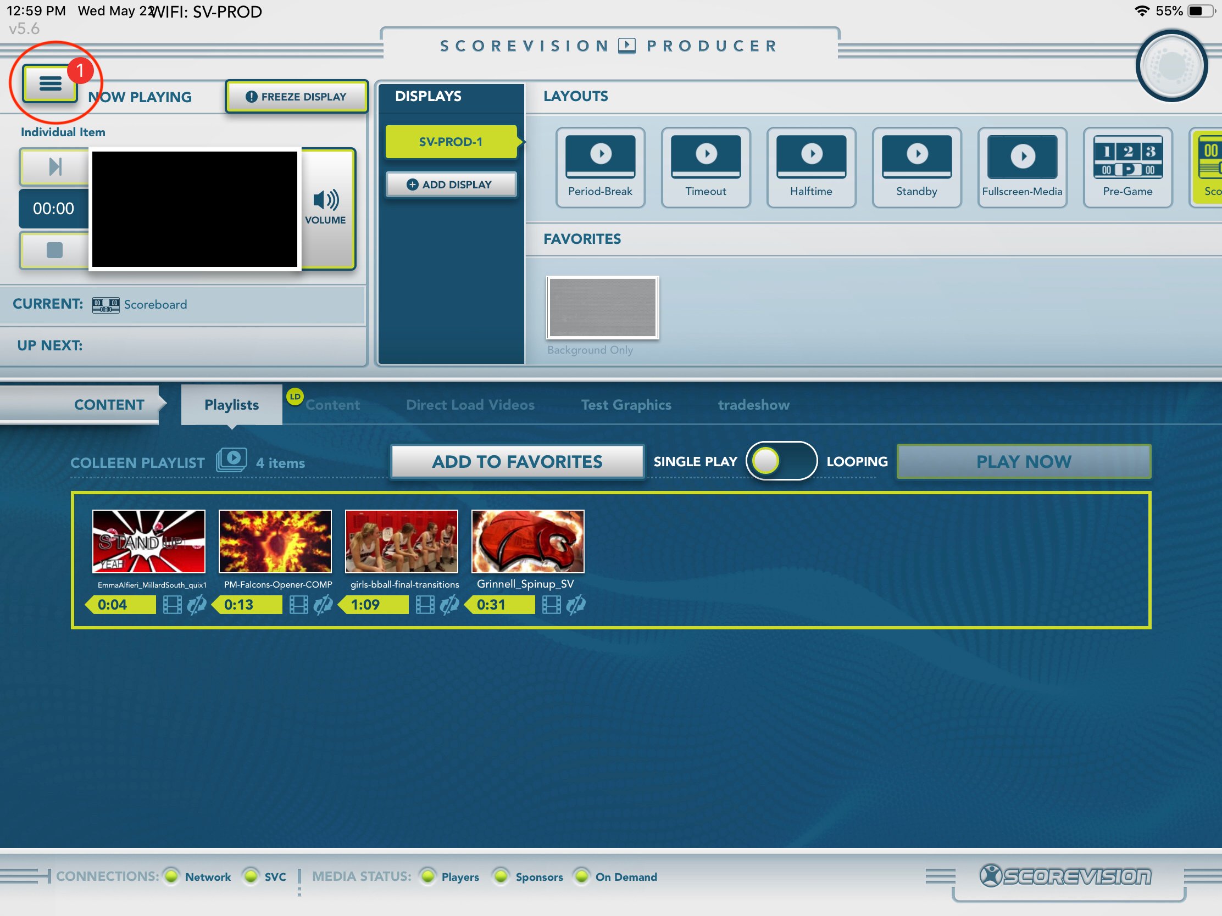Choose the Standby layout

(x=917, y=167)
